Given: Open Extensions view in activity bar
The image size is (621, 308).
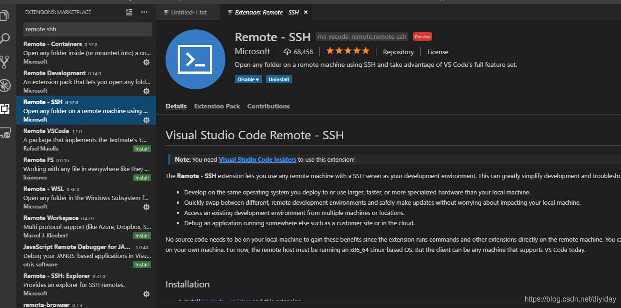Looking at the screenshot, I should (x=4, y=109).
